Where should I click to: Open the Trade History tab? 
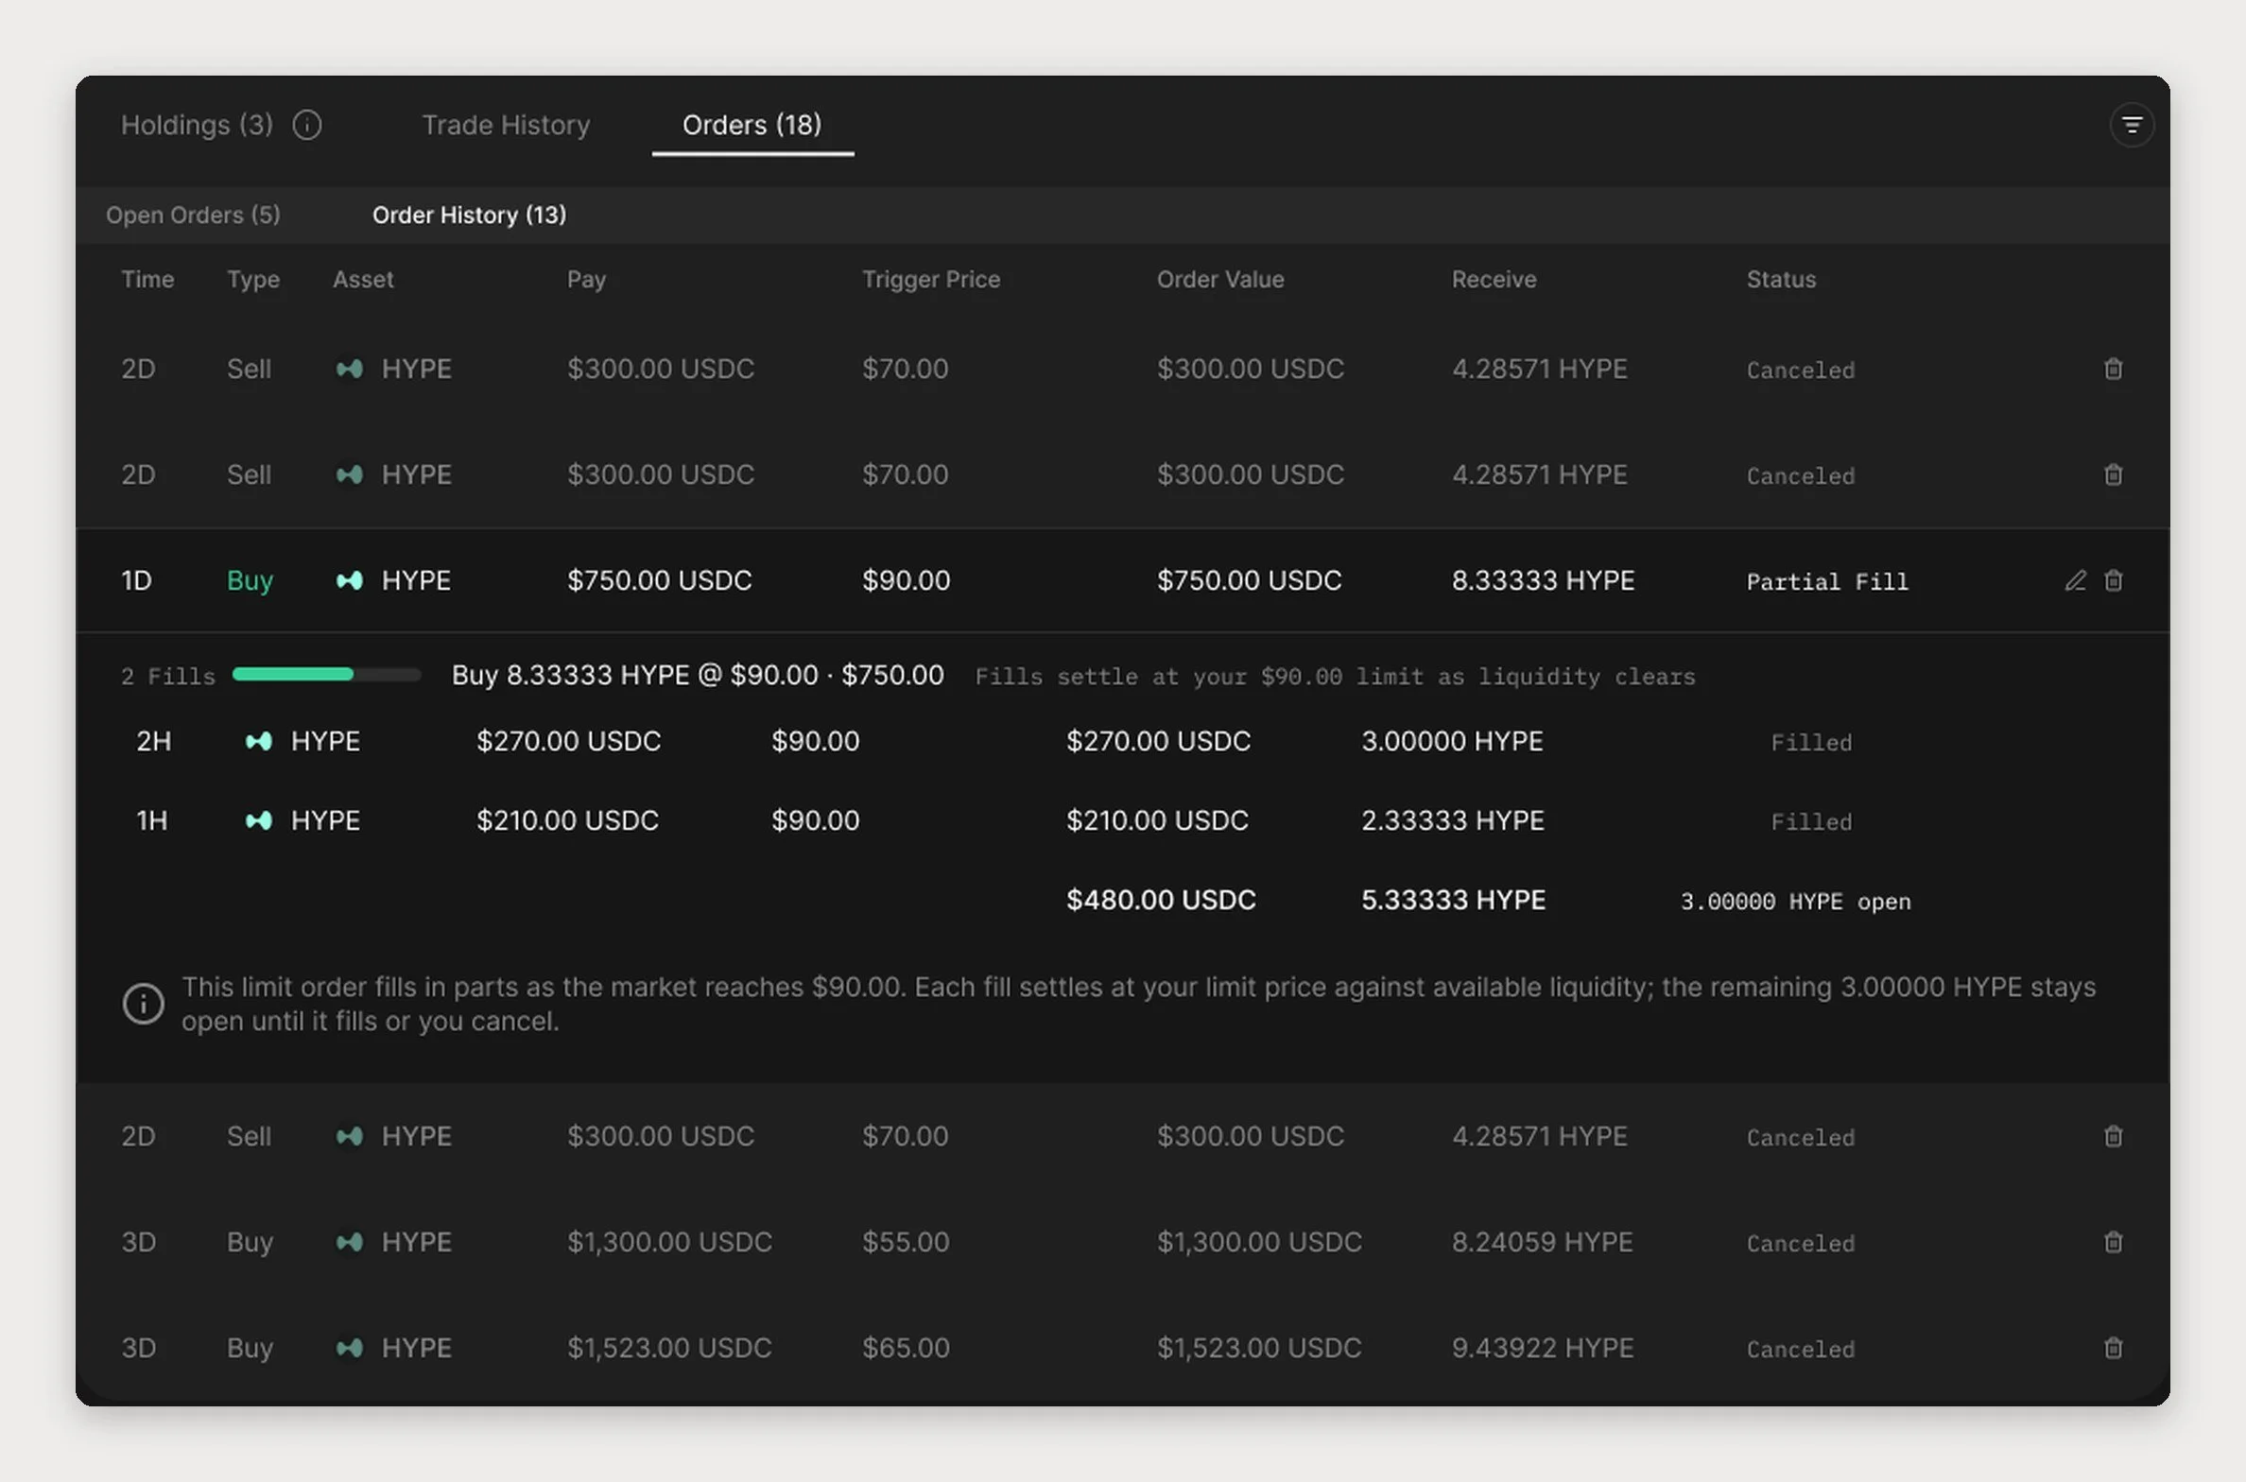[x=506, y=125]
